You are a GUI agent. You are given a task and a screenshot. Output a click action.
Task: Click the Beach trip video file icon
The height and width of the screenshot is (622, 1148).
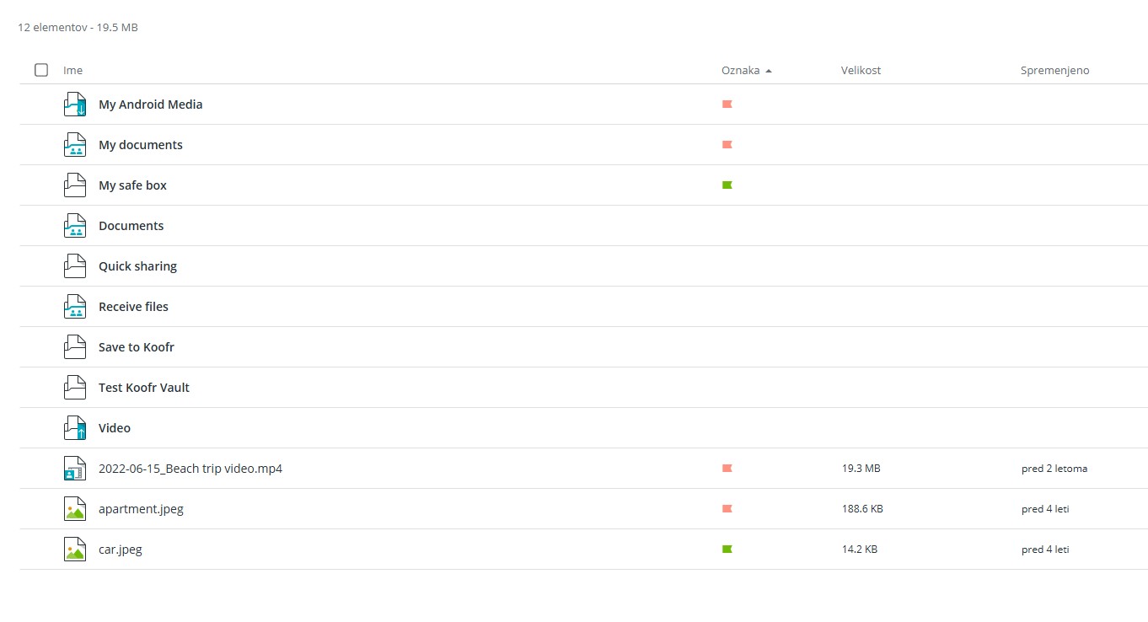[x=75, y=469]
